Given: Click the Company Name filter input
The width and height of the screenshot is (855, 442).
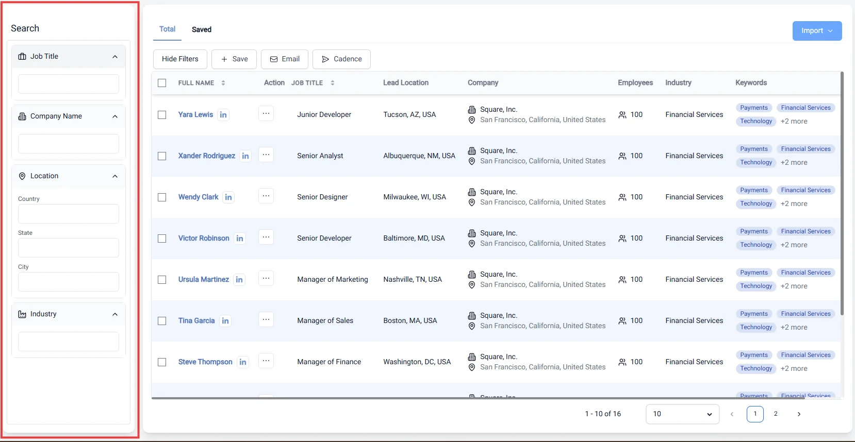Looking at the screenshot, I should coord(69,144).
